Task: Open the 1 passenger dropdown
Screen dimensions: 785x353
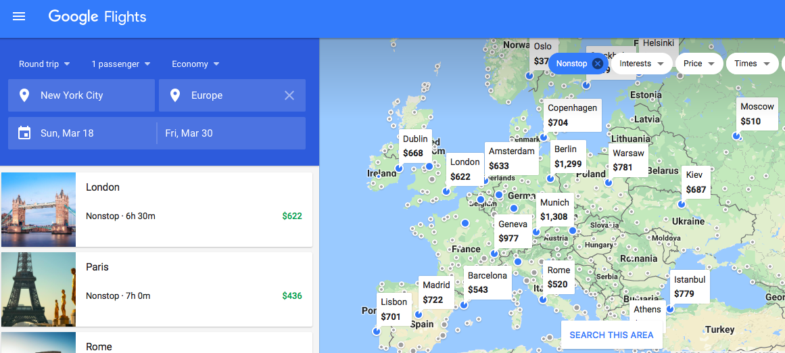Action: pyautogui.click(x=120, y=64)
